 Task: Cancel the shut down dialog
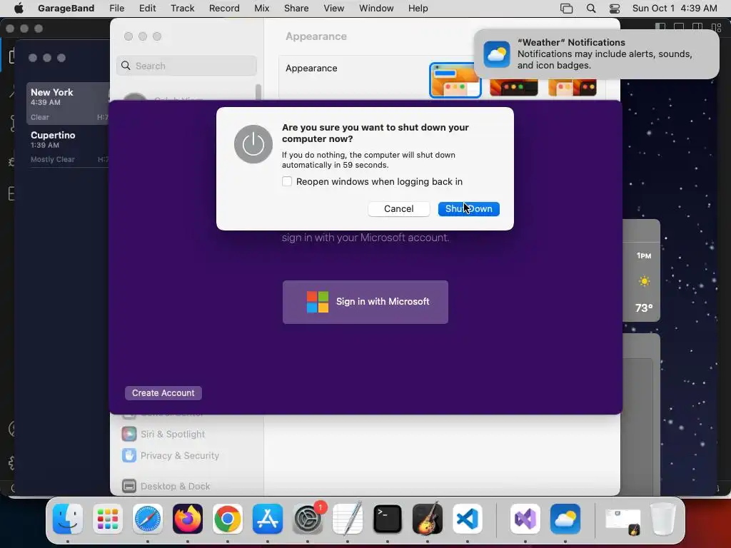[x=398, y=209]
